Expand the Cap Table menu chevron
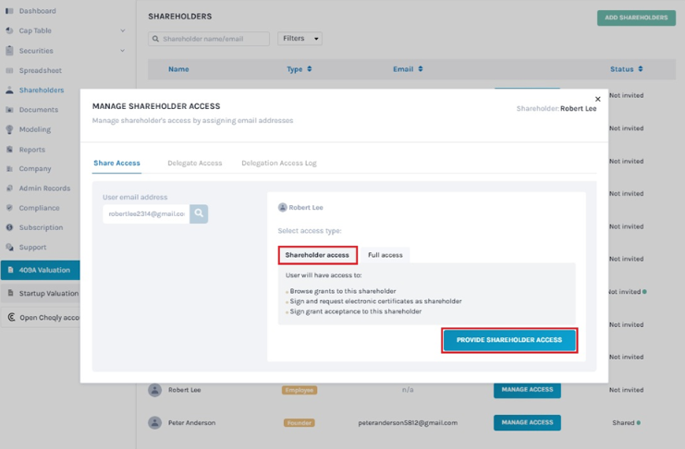Screen dimensions: 685x449 pyautogui.click(x=123, y=30)
